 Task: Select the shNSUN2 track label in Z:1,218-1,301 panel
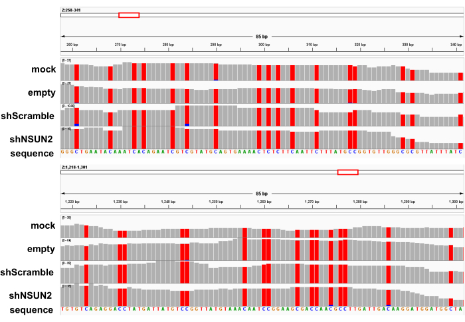31,295
